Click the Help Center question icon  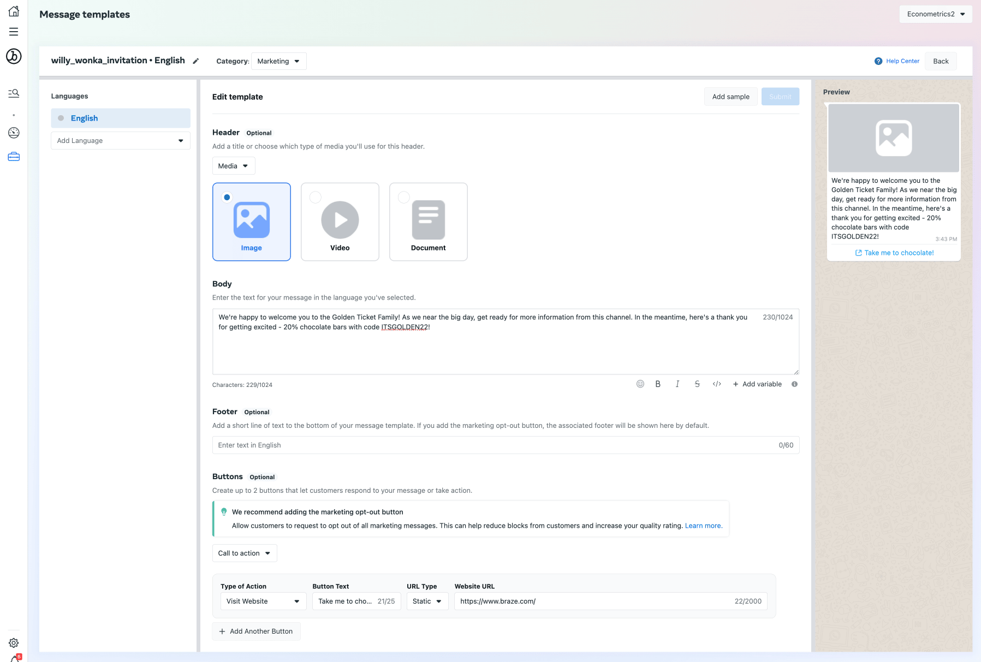click(878, 61)
